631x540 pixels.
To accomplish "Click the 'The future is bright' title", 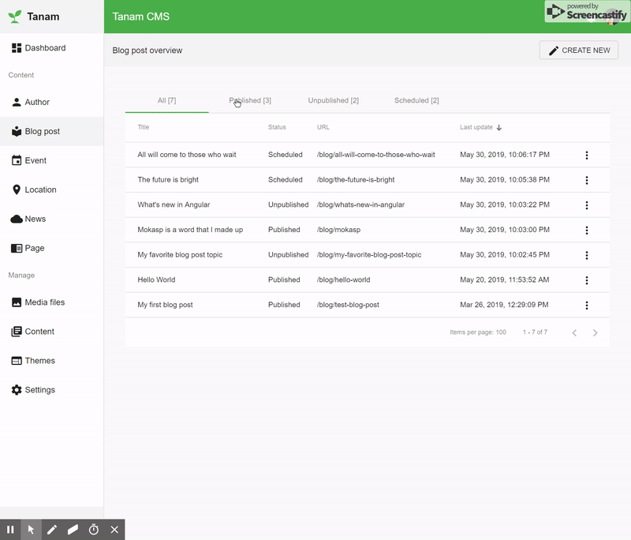I will tap(168, 179).
